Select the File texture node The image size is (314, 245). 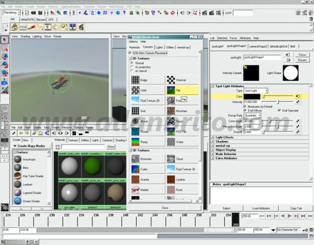point(182,90)
